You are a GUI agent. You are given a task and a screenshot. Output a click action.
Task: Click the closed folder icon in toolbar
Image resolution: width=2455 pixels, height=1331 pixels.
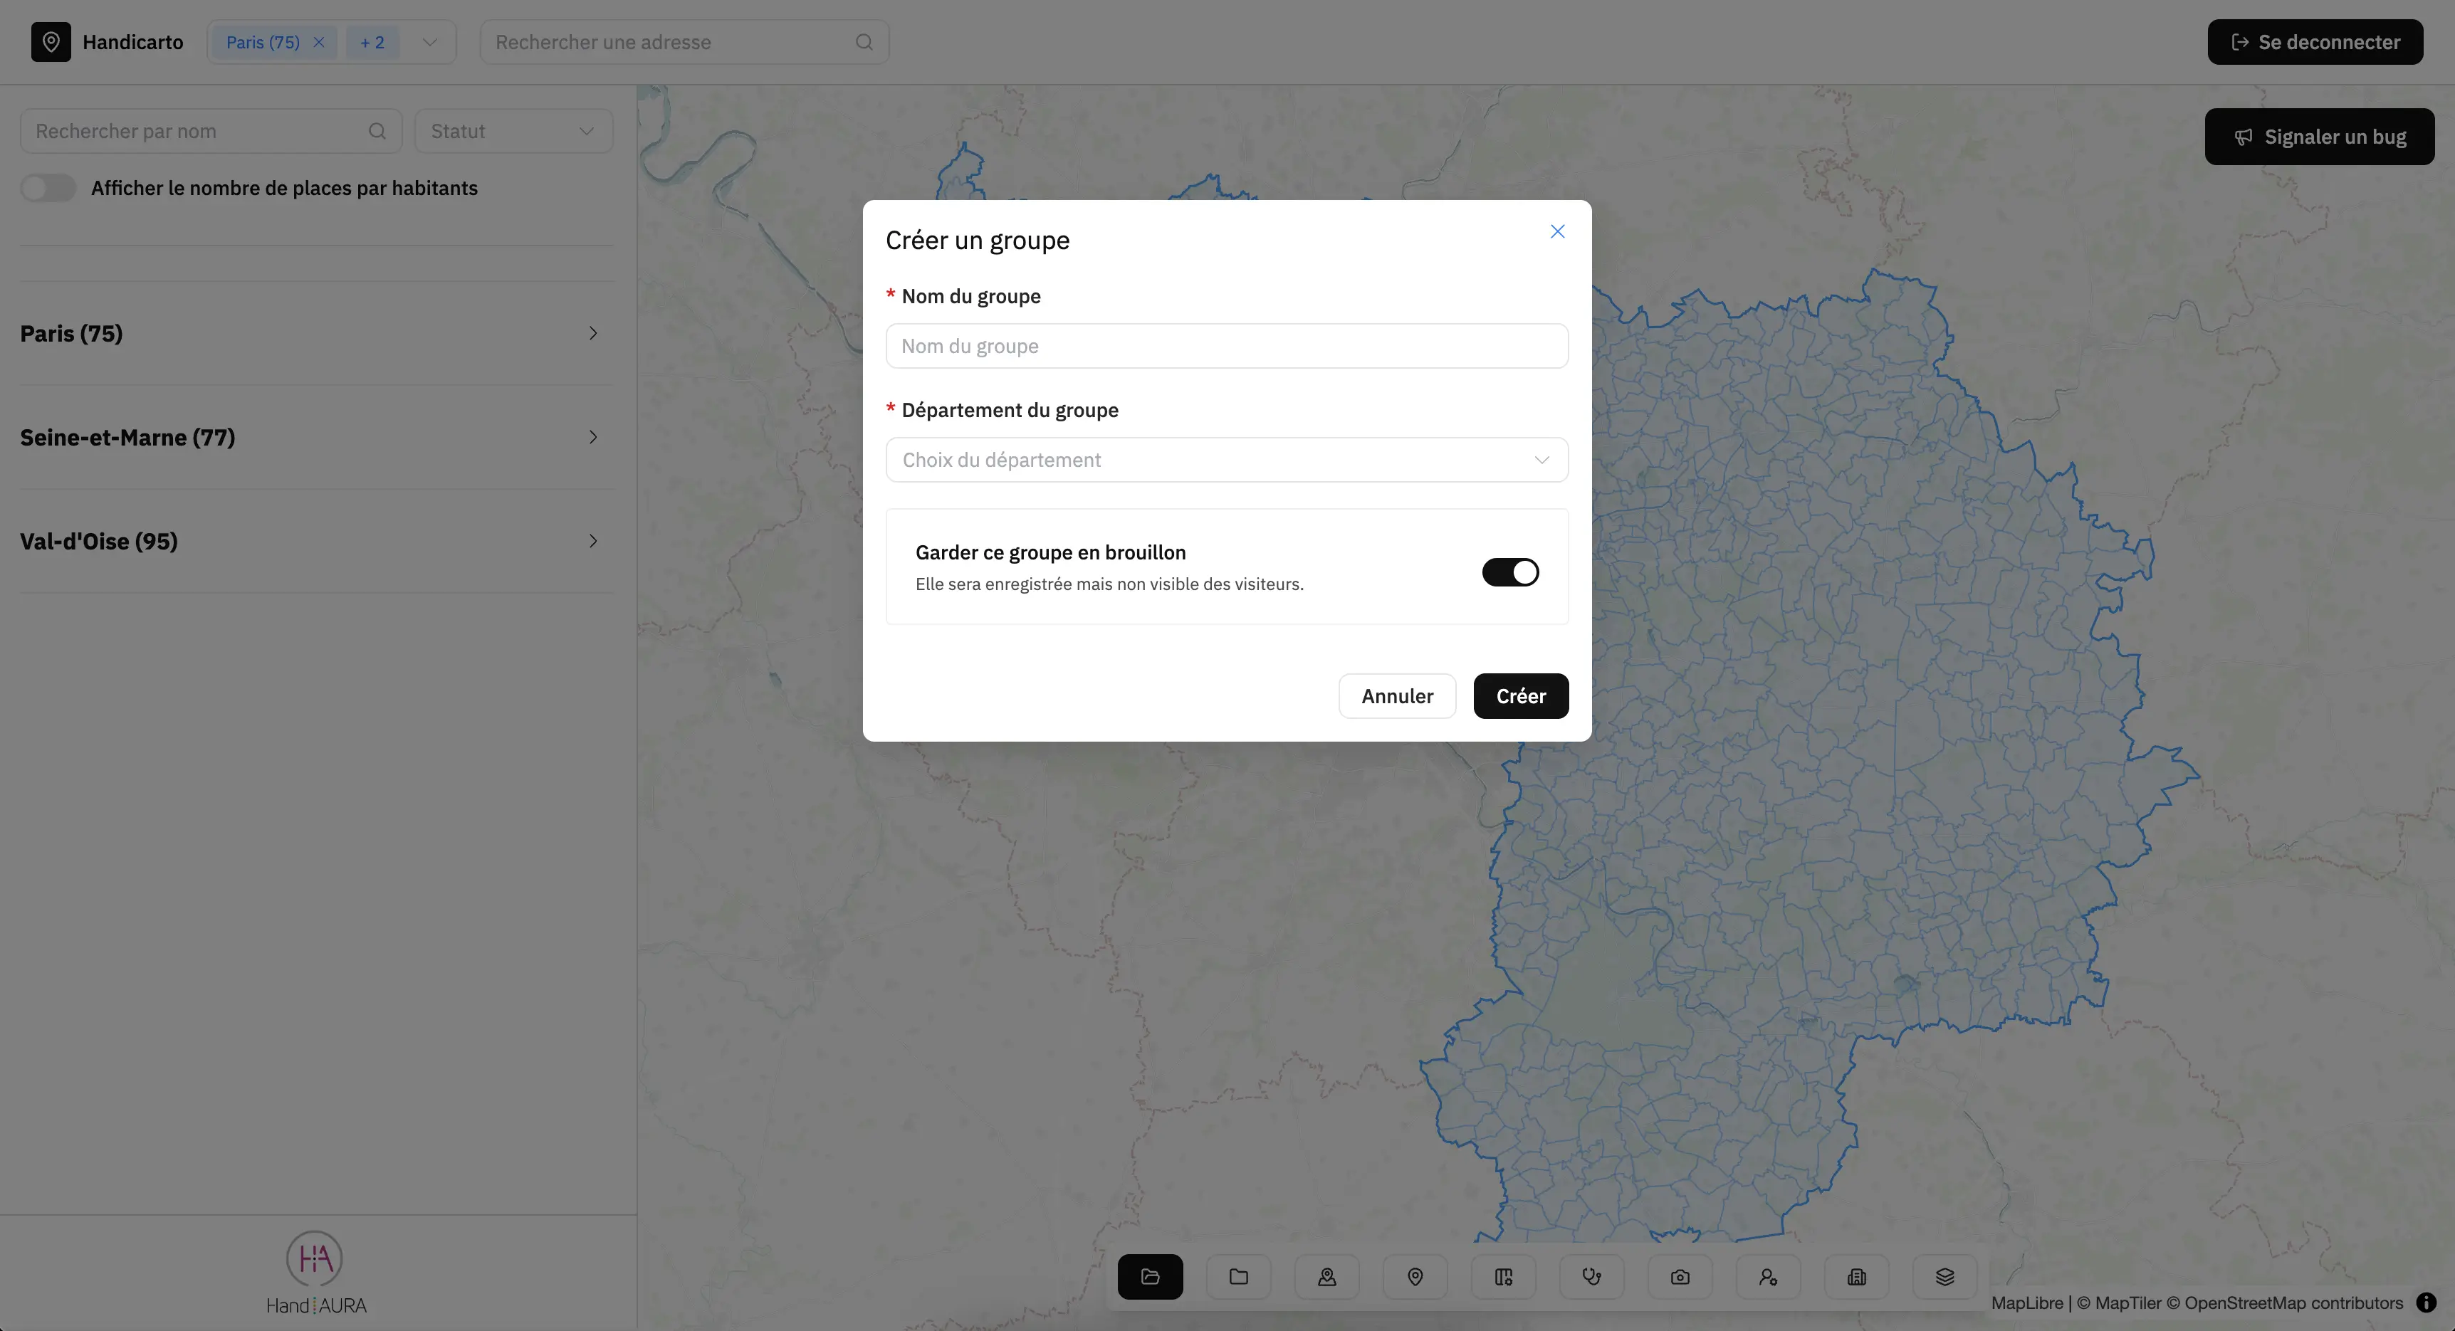1238,1277
